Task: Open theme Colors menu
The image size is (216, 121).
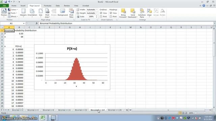Action: pos(13,10)
